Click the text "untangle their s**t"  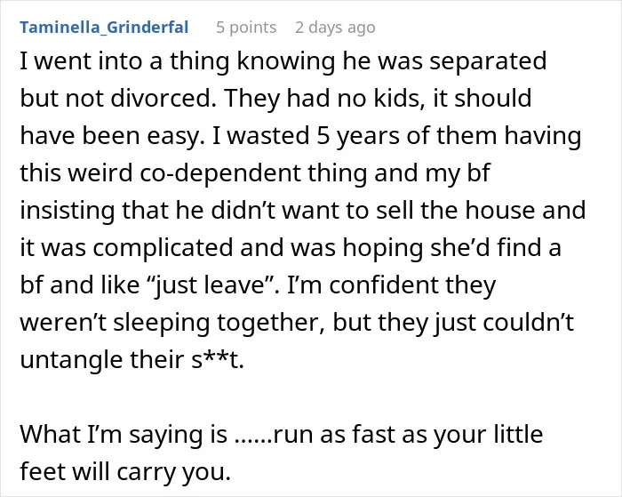(130, 359)
